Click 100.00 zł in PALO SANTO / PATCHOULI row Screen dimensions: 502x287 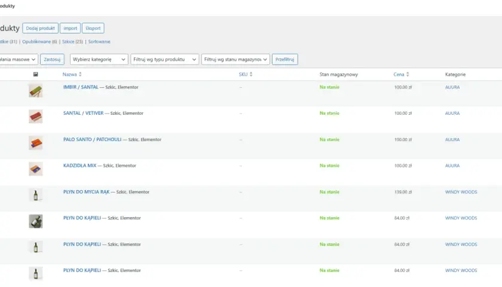[403, 140]
